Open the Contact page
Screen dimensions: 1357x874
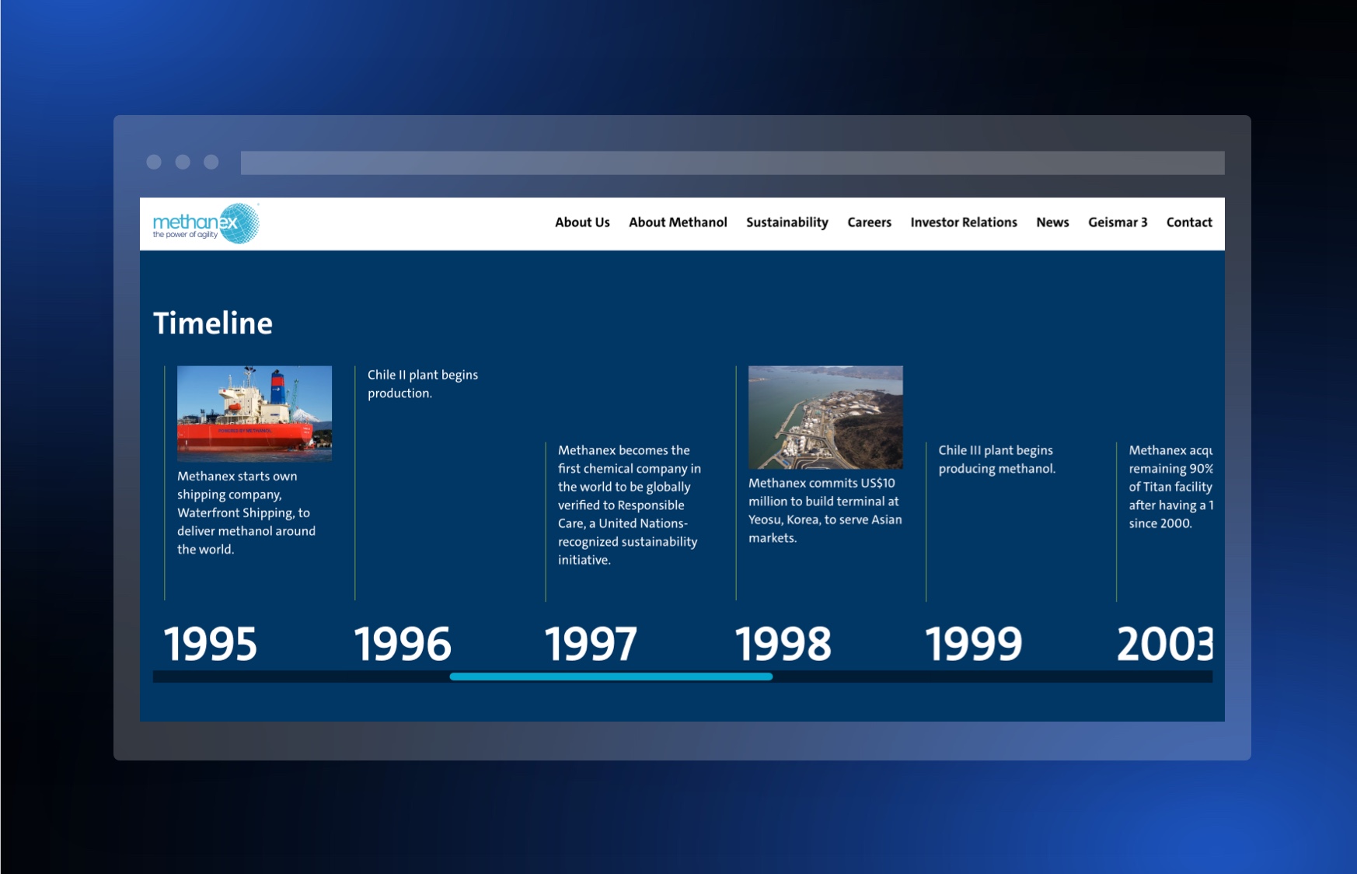pos(1189,222)
